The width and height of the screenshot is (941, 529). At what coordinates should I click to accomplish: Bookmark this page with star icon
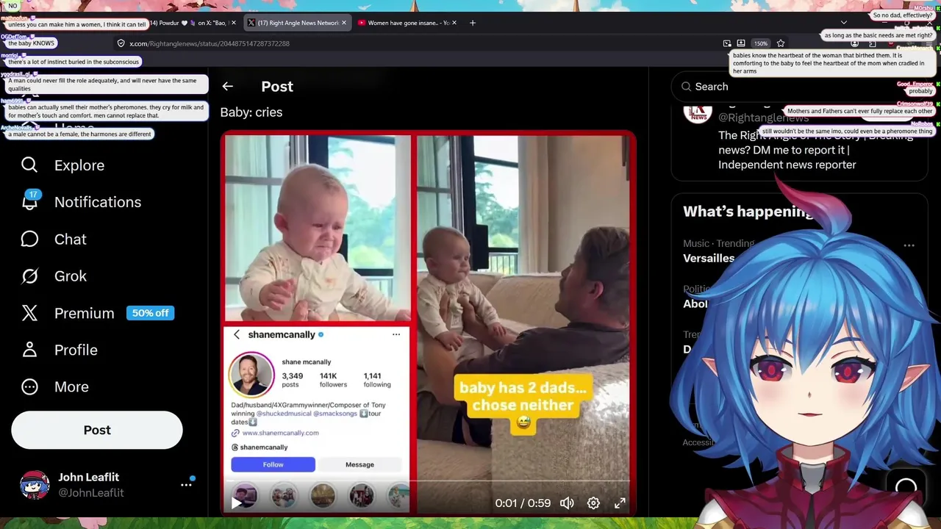coord(781,43)
